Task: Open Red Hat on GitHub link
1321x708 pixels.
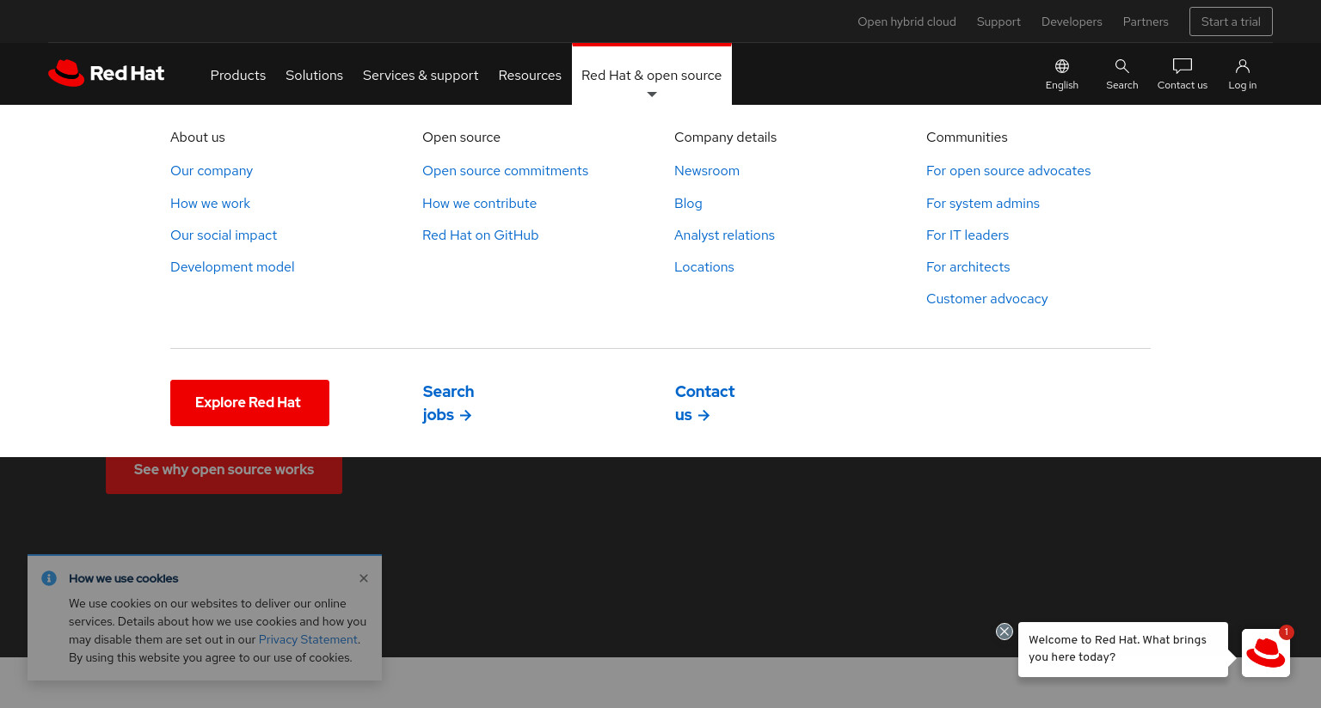Action: (480, 235)
